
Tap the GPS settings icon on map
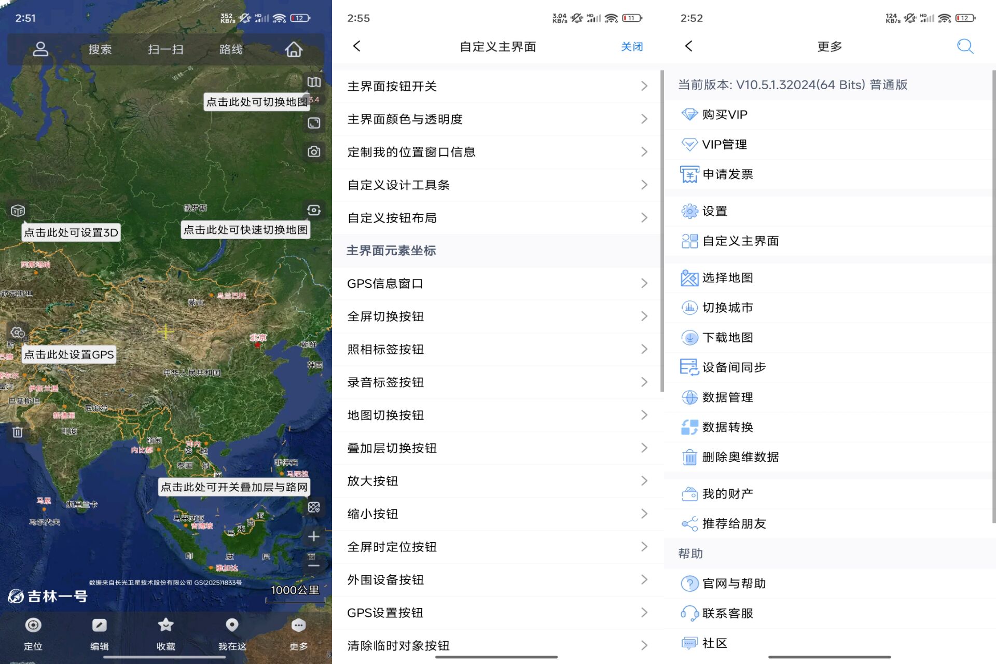tap(18, 332)
